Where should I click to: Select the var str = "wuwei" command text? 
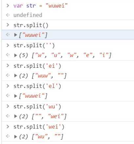pyautogui.click(x=40, y=6)
